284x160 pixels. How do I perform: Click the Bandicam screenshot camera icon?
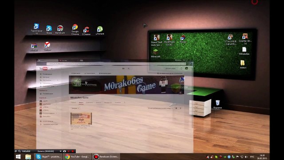[x=64, y=151]
